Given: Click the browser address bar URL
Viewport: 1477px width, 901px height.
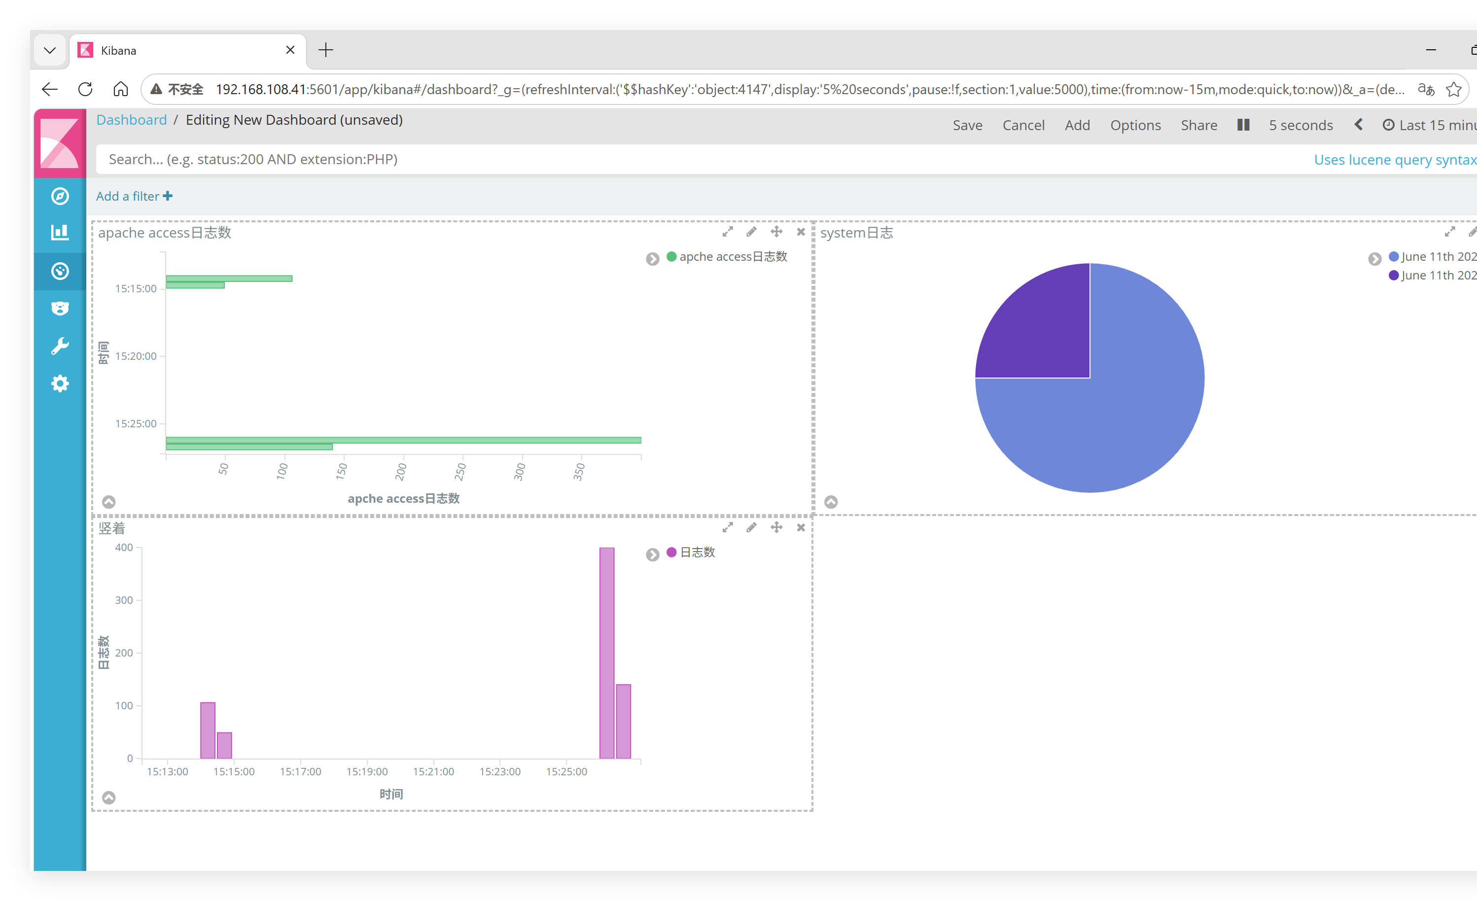Looking at the screenshot, I should coord(809,89).
